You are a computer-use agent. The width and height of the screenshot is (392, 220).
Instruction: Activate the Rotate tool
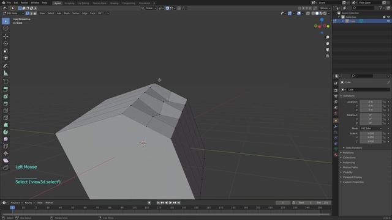[x=6, y=43]
